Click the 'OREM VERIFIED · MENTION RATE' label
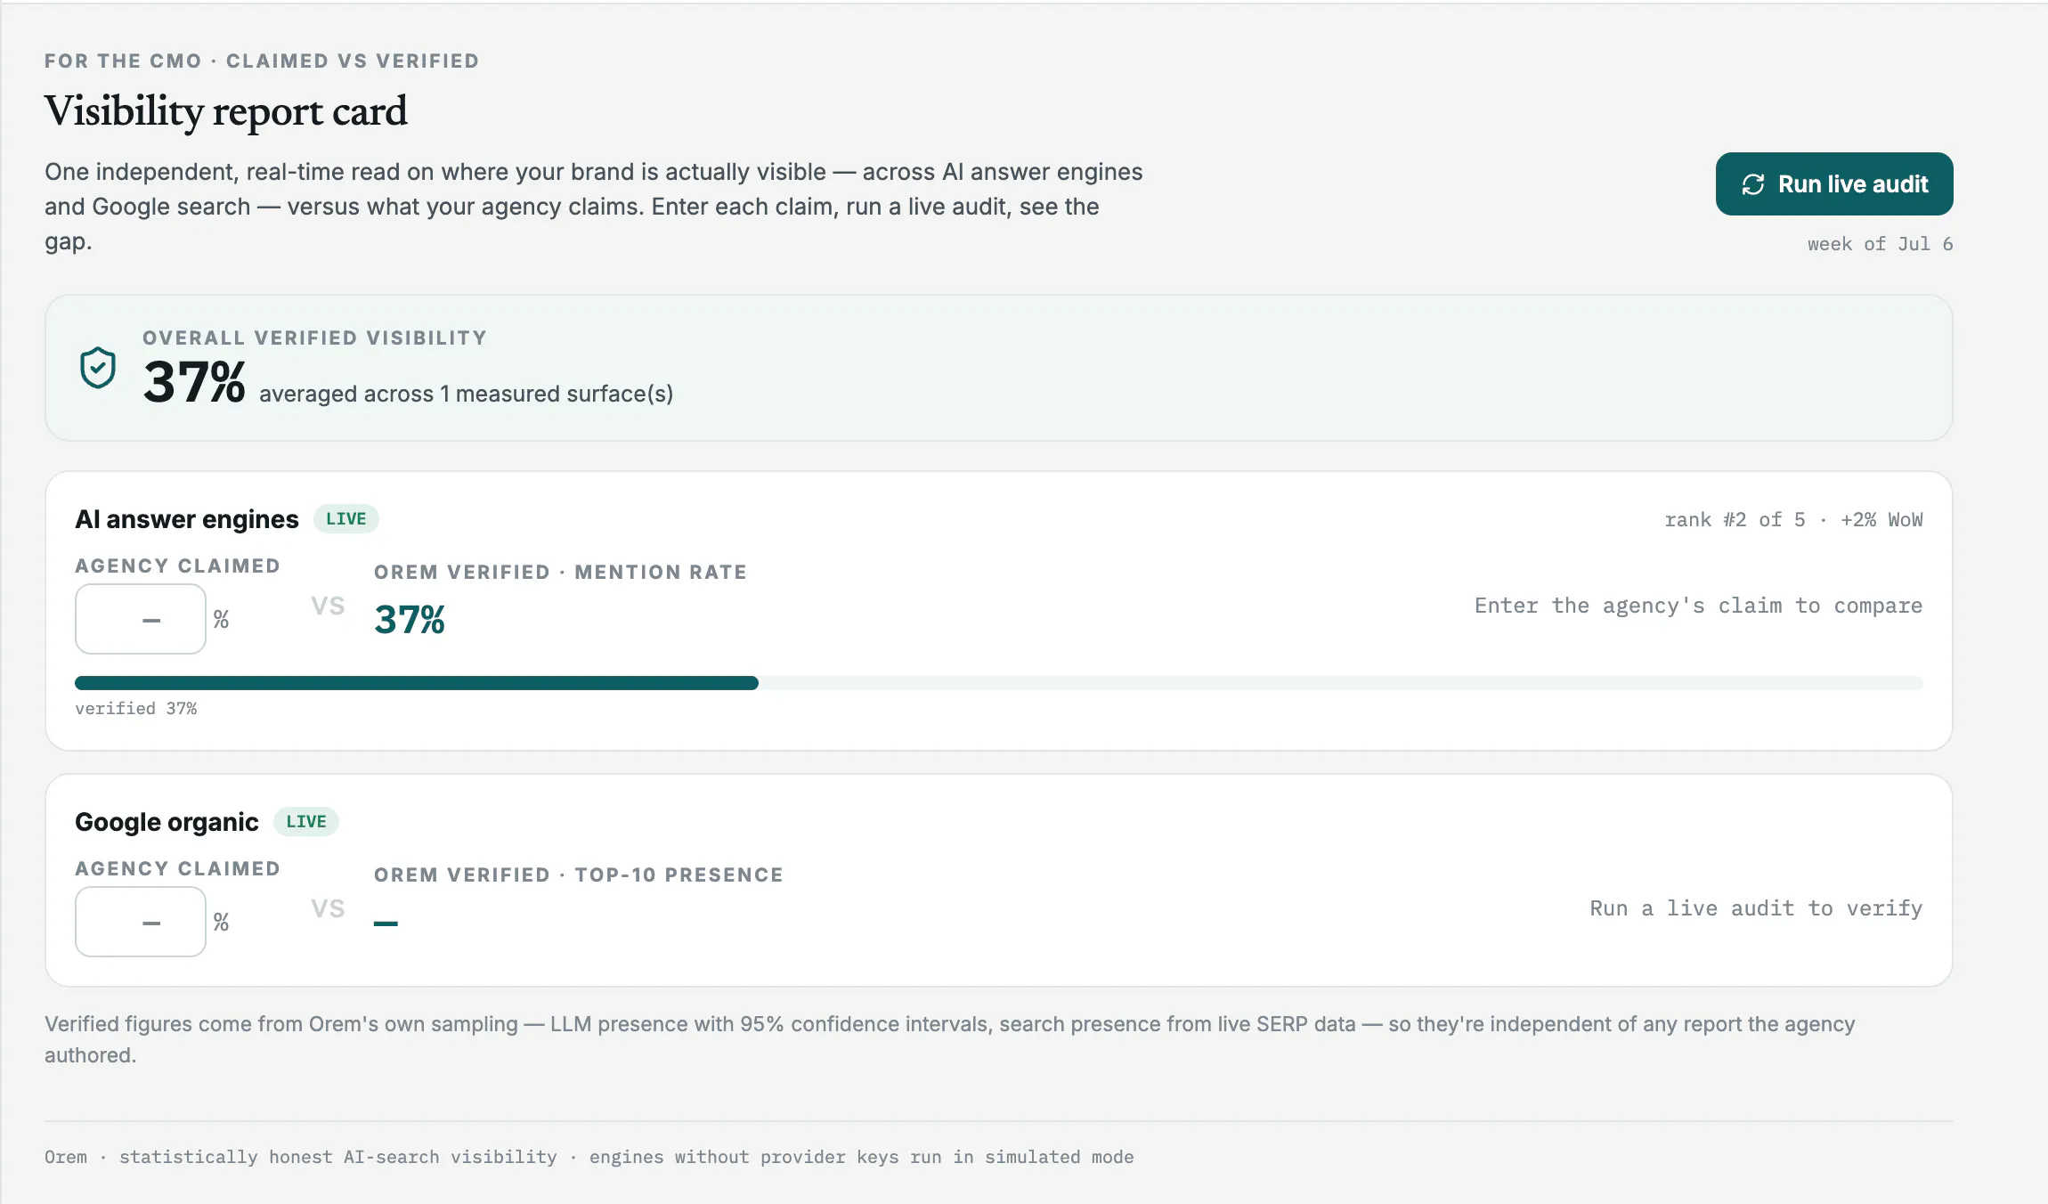Viewport: 2048px width, 1204px height. (x=560, y=573)
